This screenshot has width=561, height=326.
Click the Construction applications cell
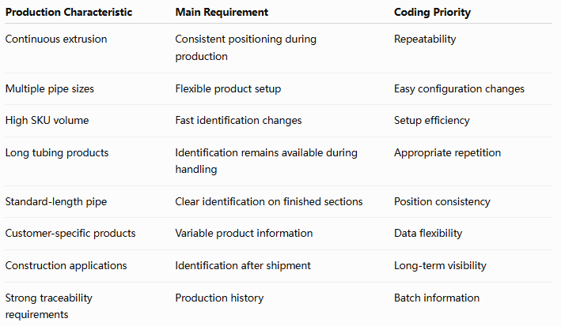[66, 266]
